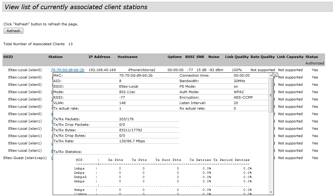Select the IP address 192.168.40.169 cell
Screen dimensions: 333x196
pyautogui.click(x=102, y=70)
